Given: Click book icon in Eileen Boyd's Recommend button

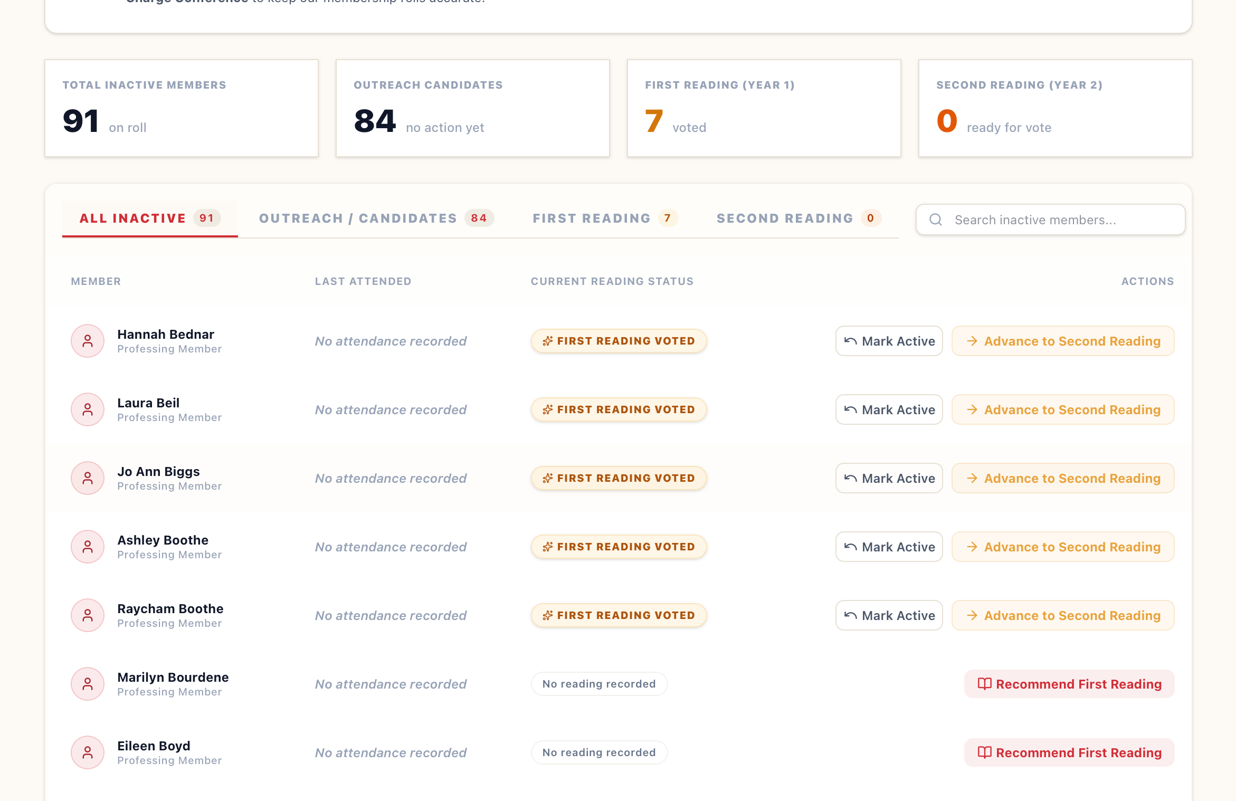Looking at the screenshot, I should [984, 752].
